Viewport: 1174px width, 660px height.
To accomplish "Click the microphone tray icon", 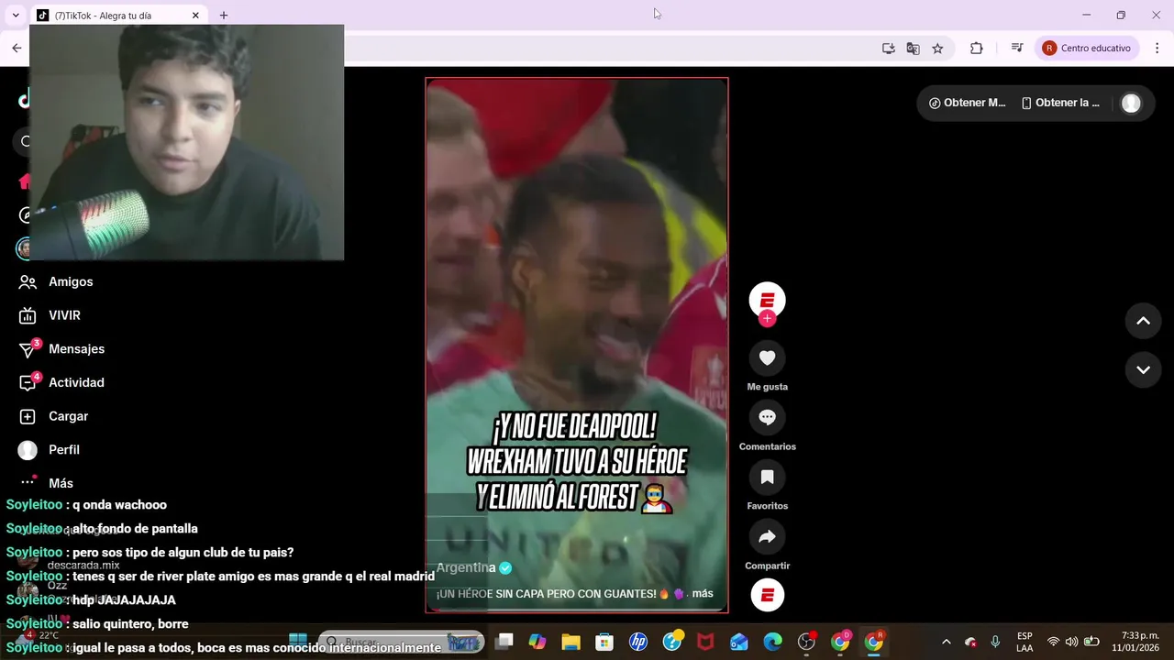I will tap(995, 642).
